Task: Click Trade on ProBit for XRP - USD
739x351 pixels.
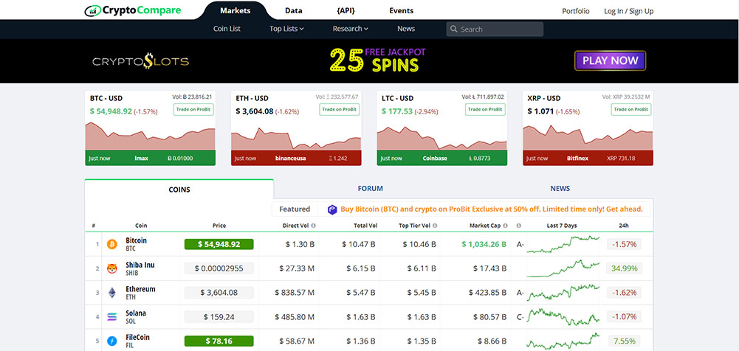Action: click(631, 110)
